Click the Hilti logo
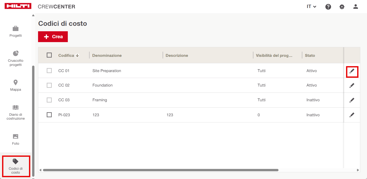Viewport: 367px width, 179px height. pyautogui.click(x=18, y=6)
